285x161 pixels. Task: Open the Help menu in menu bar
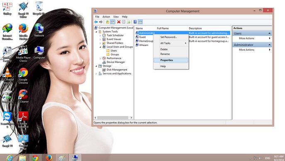pos(124,17)
